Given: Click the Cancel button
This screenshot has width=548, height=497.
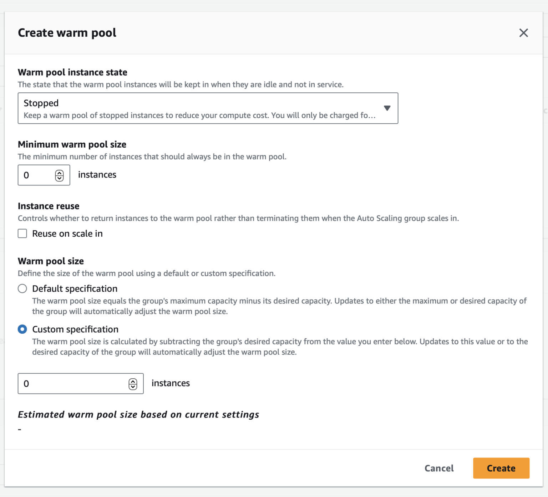Looking at the screenshot, I should point(439,468).
